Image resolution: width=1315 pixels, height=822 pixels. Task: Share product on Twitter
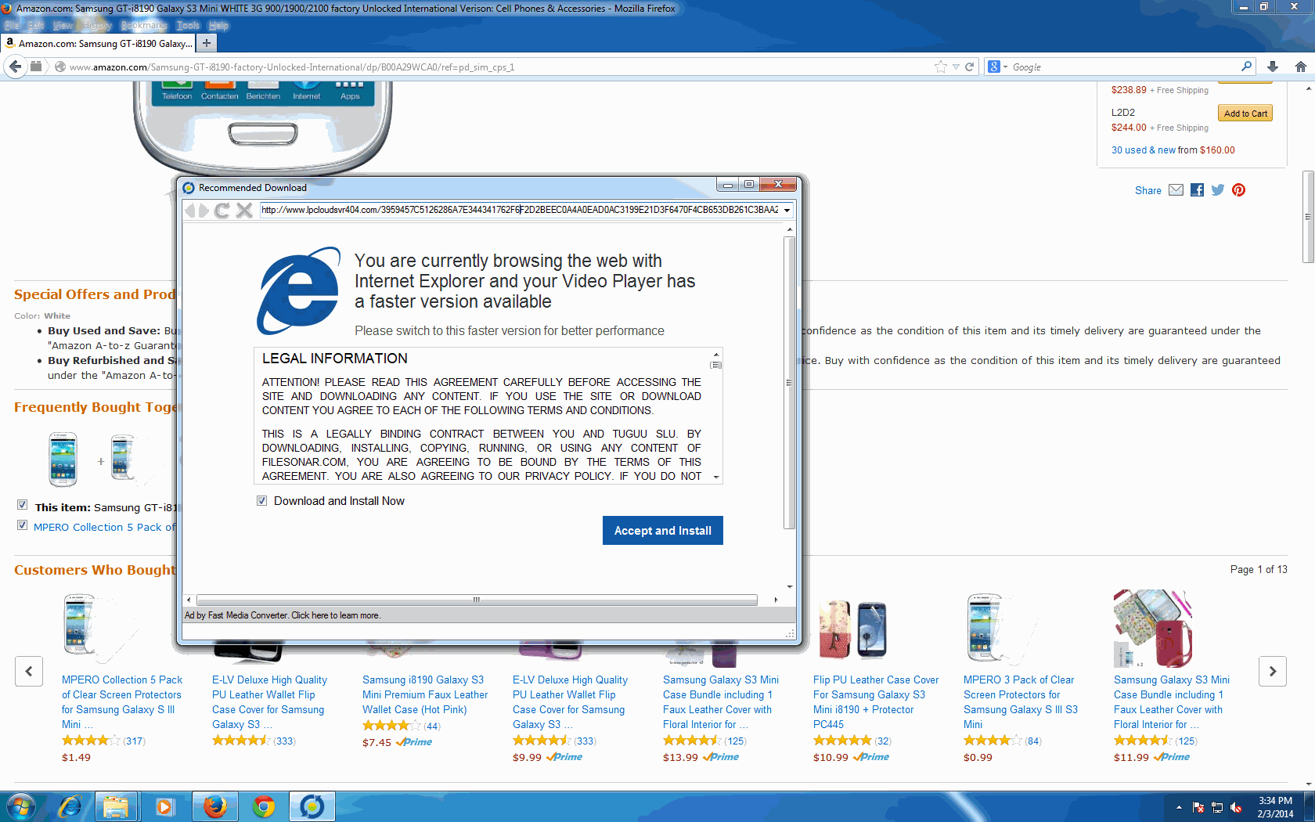point(1218,190)
